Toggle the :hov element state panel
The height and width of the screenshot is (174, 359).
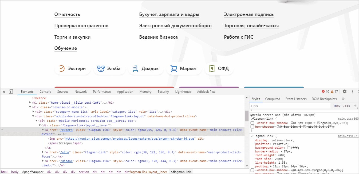point(337,106)
